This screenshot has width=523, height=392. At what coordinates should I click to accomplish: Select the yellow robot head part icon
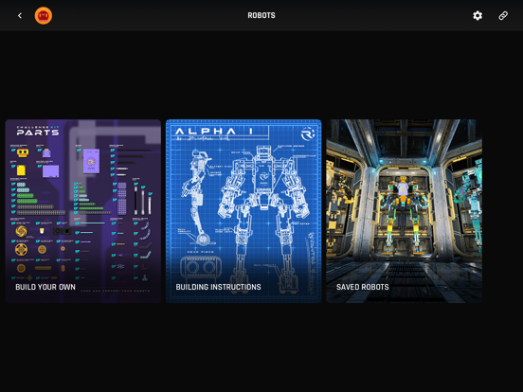pyautogui.click(x=23, y=153)
